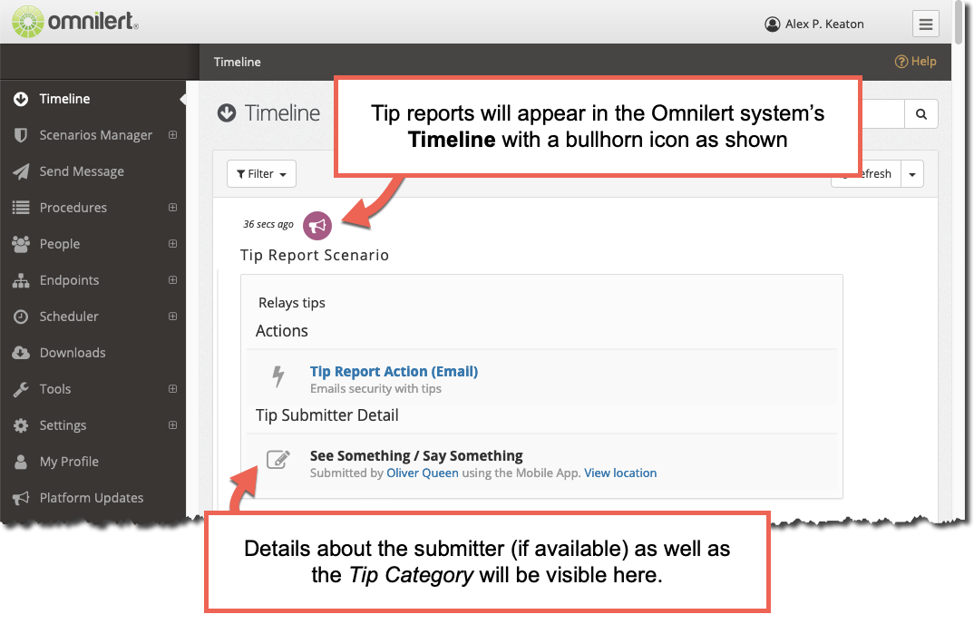The image size is (974, 624).
Task: Click the Downloads cloud icon
Action: click(21, 353)
